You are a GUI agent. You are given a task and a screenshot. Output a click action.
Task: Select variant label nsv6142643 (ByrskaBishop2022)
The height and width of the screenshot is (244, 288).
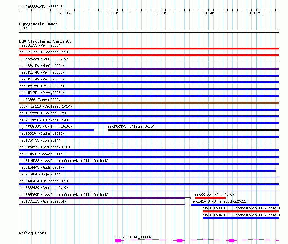point(218,201)
